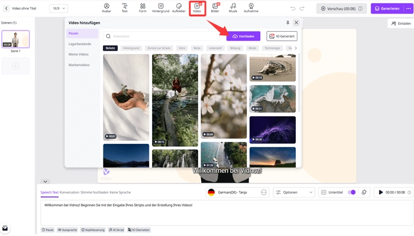Click the Einladen invite button
The width and height of the screenshot is (414, 236).
click(401, 24)
